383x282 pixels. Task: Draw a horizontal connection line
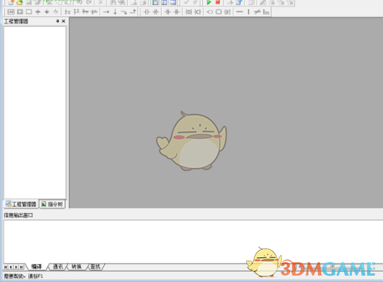tap(240, 11)
